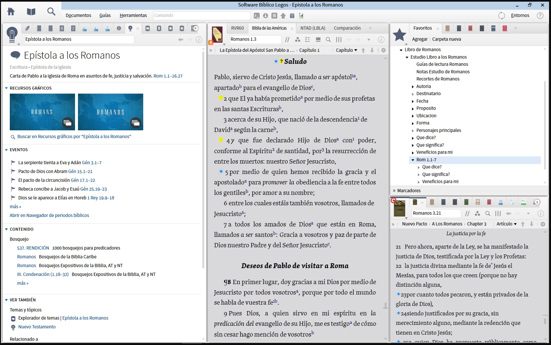
Task: Open the Rom 1.1–16.27 reference link
Action: (x=168, y=76)
